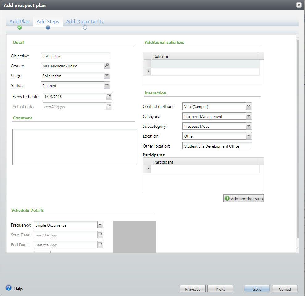This screenshot has width=305, height=296.
Task: Click the Expected date field showing 1/19/2018
Action: (74, 97)
